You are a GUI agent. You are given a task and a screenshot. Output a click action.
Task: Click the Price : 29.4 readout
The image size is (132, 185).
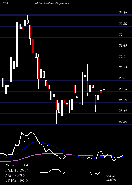[x=17, y=165]
